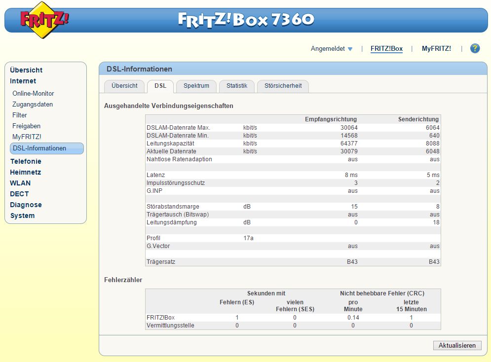Open the Statistik tab
The height and width of the screenshot is (362, 491).
237,86
